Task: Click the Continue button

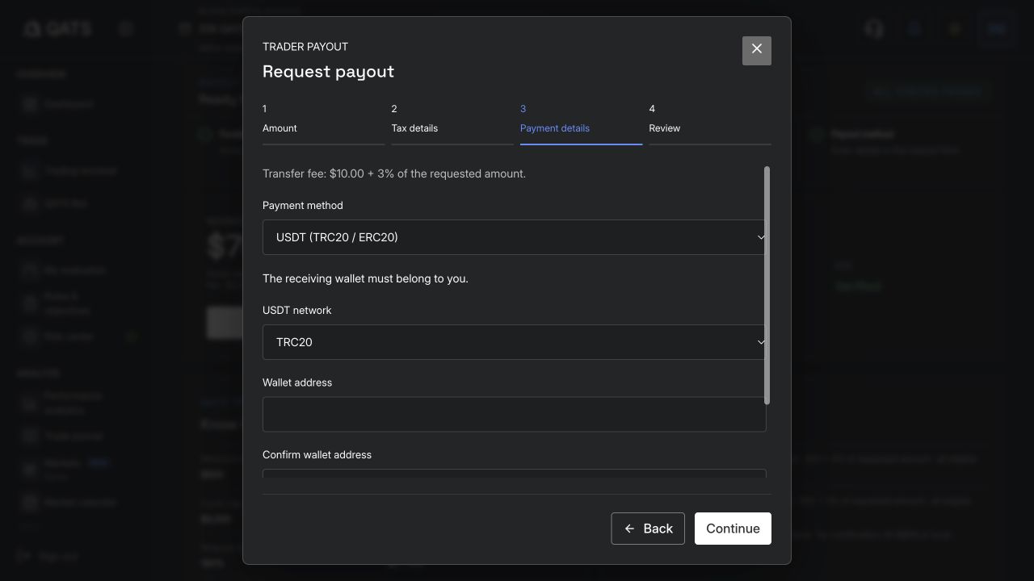Action: [733, 529]
